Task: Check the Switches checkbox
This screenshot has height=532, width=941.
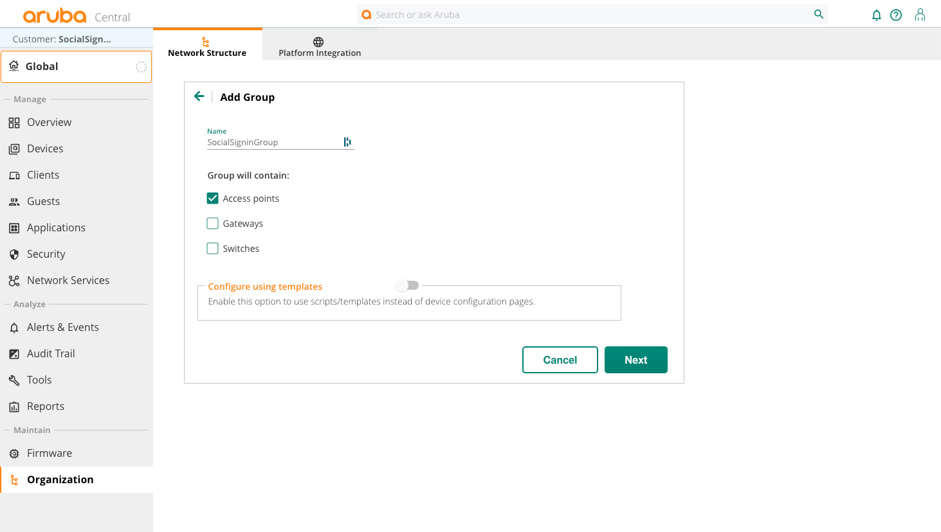Action: coord(212,248)
